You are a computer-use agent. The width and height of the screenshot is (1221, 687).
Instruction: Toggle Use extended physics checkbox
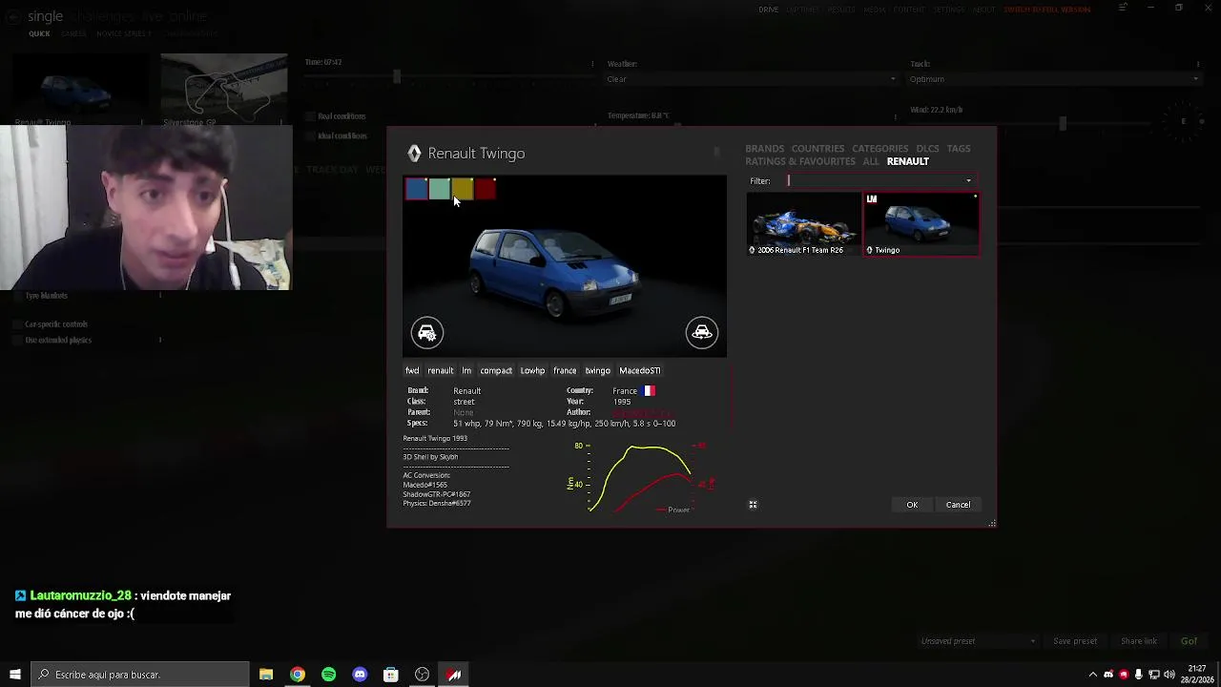[x=18, y=341]
